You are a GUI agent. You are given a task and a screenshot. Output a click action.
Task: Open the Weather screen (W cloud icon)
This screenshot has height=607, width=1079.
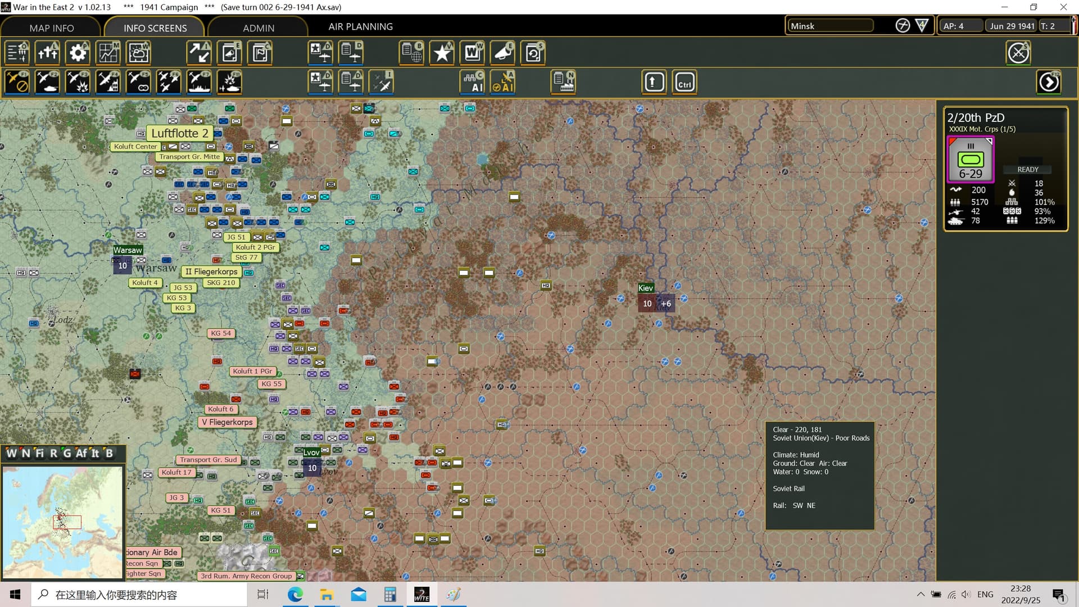[139, 53]
